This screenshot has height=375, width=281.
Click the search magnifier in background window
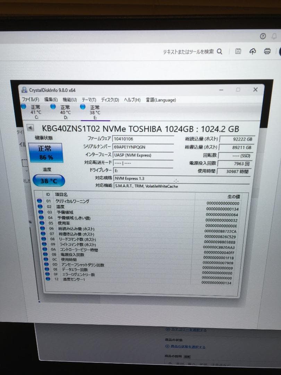220,51
